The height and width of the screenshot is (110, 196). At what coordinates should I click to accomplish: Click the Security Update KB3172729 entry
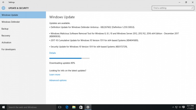pos(88,47)
